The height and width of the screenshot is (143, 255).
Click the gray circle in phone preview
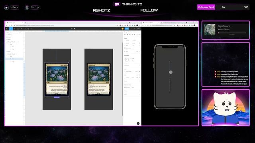click(x=171, y=72)
